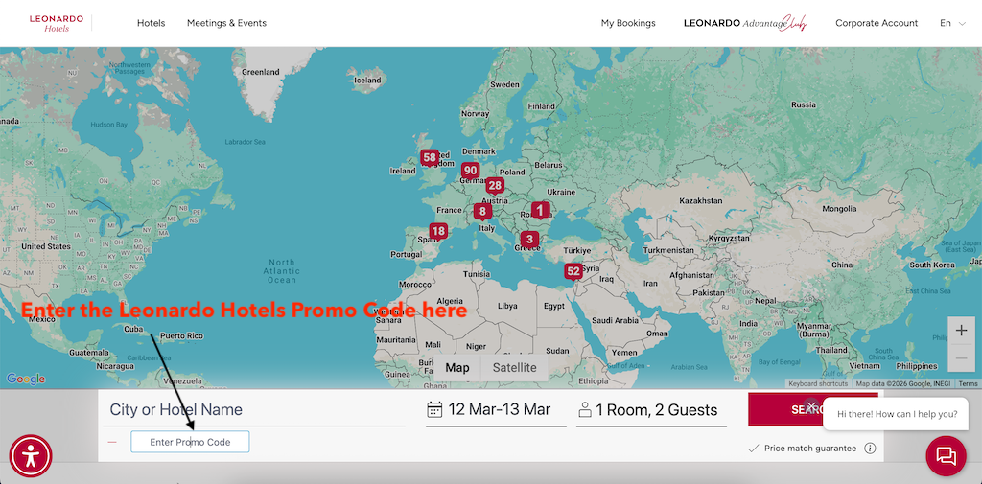
Task: Click the Hi there chat message
Action: [x=897, y=414]
